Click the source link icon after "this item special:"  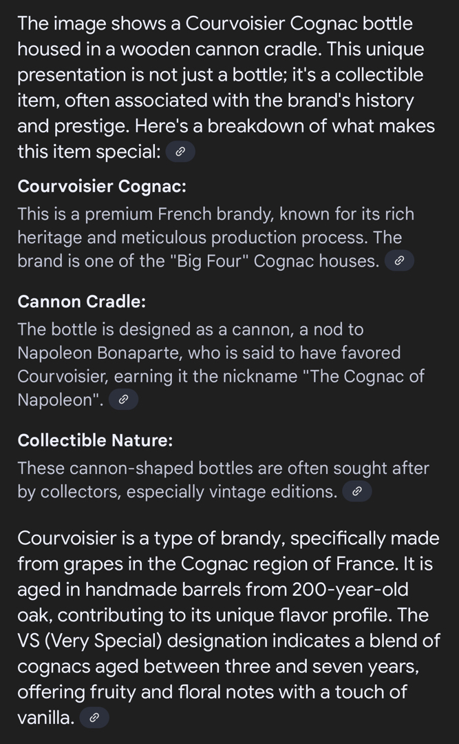coord(180,152)
